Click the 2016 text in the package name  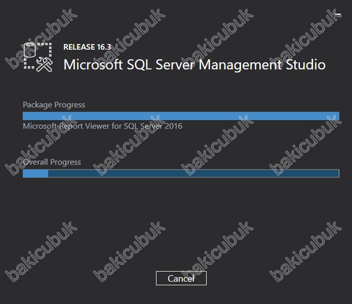[174, 126]
